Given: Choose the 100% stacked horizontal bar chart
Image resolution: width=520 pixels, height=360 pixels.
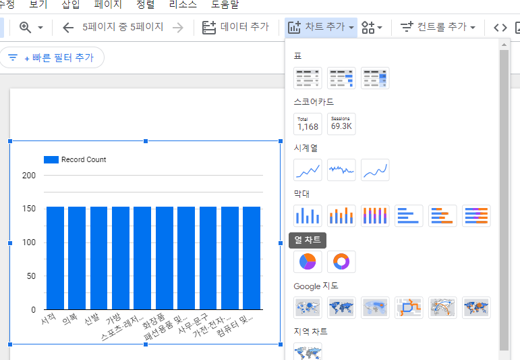Looking at the screenshot, I should pyautogui.click(x=476, y=216).
